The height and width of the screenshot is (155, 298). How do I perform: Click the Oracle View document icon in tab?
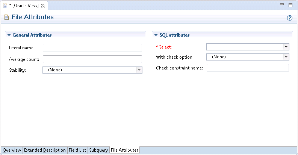tap(5, 6)
